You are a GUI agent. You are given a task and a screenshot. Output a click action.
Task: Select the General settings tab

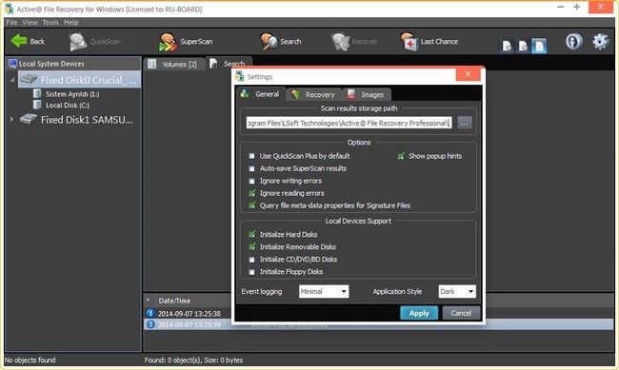click(261, 94)
